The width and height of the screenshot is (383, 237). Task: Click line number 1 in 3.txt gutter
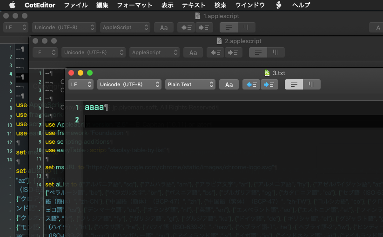tap(77, 107)
